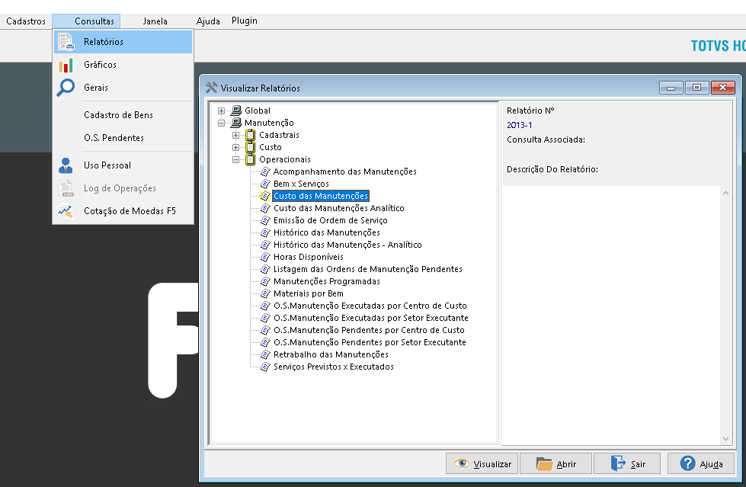Click description scrollbar down arrow
The height and width of the screenshot is (487, 746).
click(x=725, y=439)
